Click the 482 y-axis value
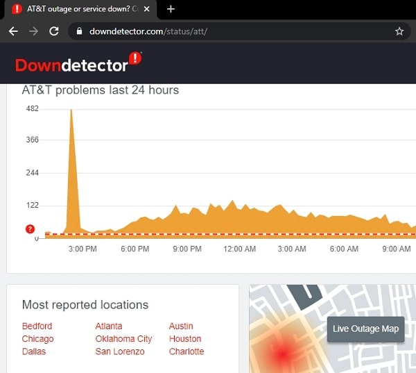The height and width of the screenshot is (373, 416). click(33, 109)
